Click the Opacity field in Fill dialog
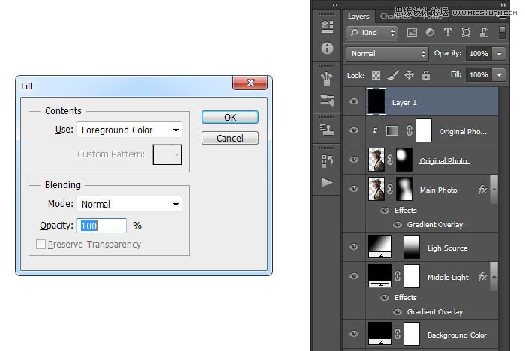This screenshot has height=351, width=525. 101,226
